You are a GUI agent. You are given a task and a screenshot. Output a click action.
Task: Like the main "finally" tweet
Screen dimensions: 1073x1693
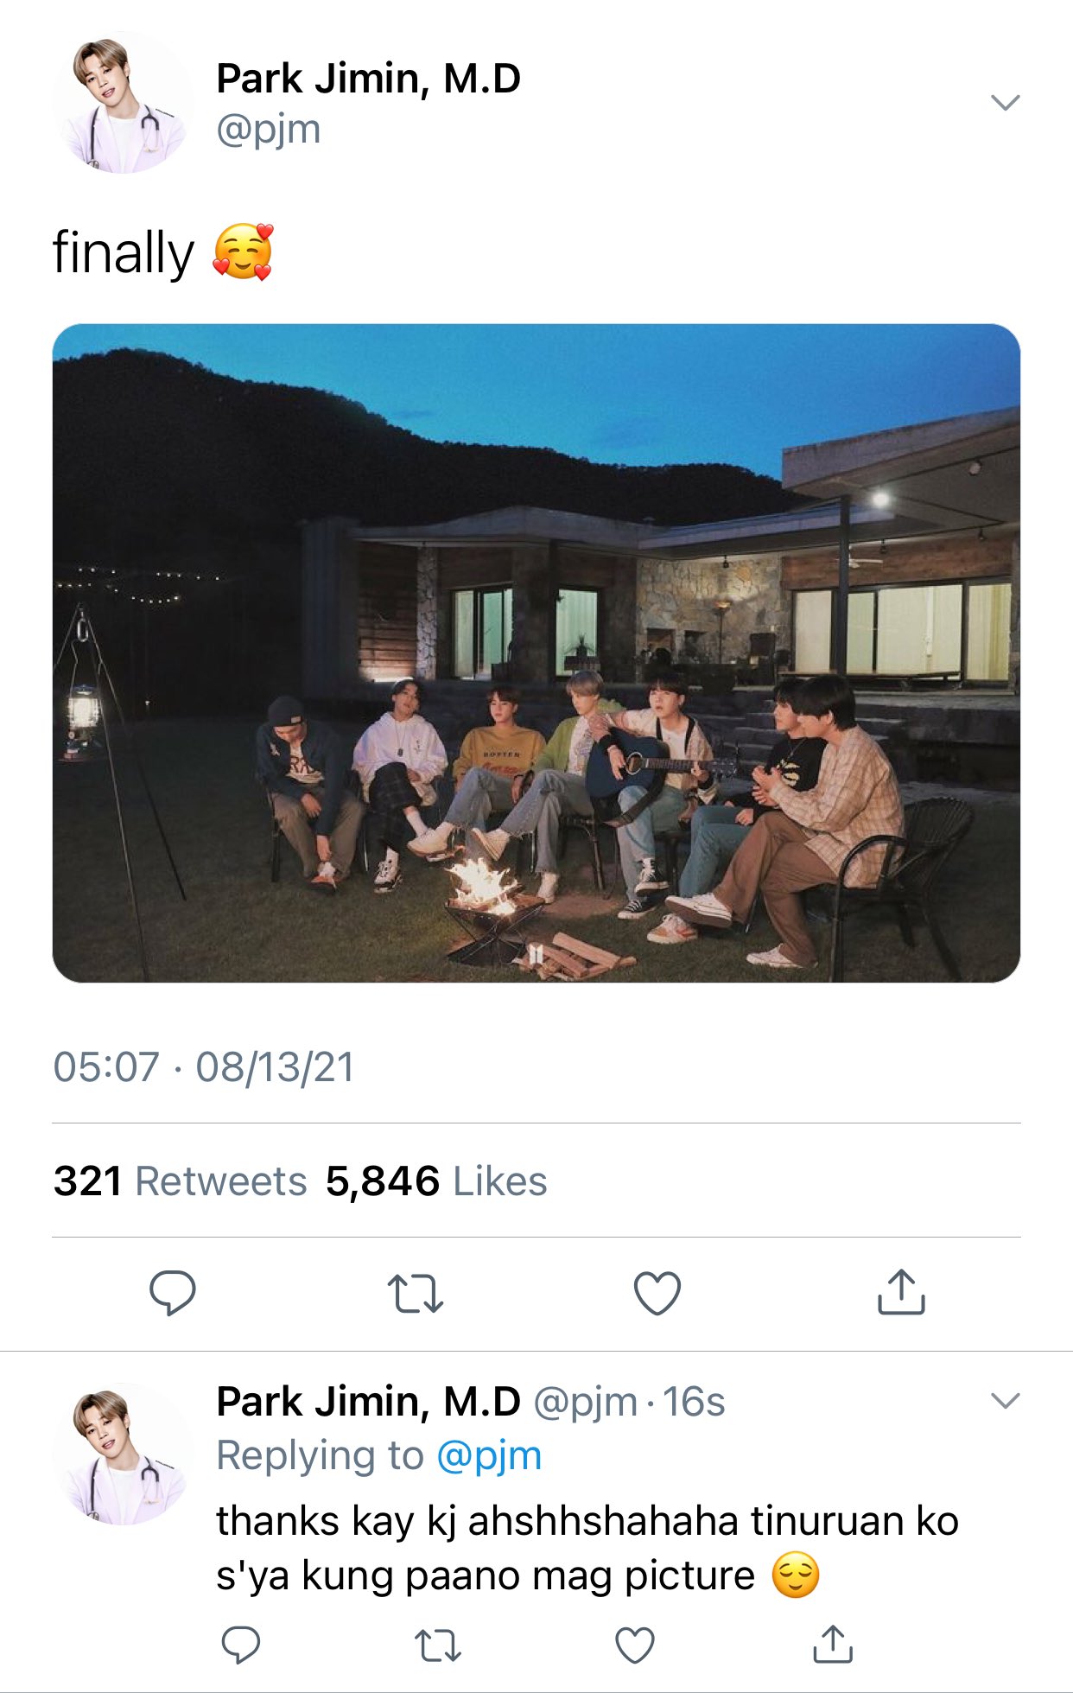pos(657,1293)
